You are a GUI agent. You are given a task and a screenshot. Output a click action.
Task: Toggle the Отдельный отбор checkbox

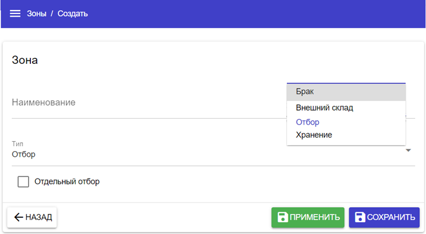(24, 181)
